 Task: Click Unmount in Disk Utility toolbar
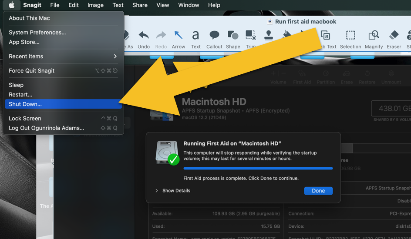pos(391,77)
